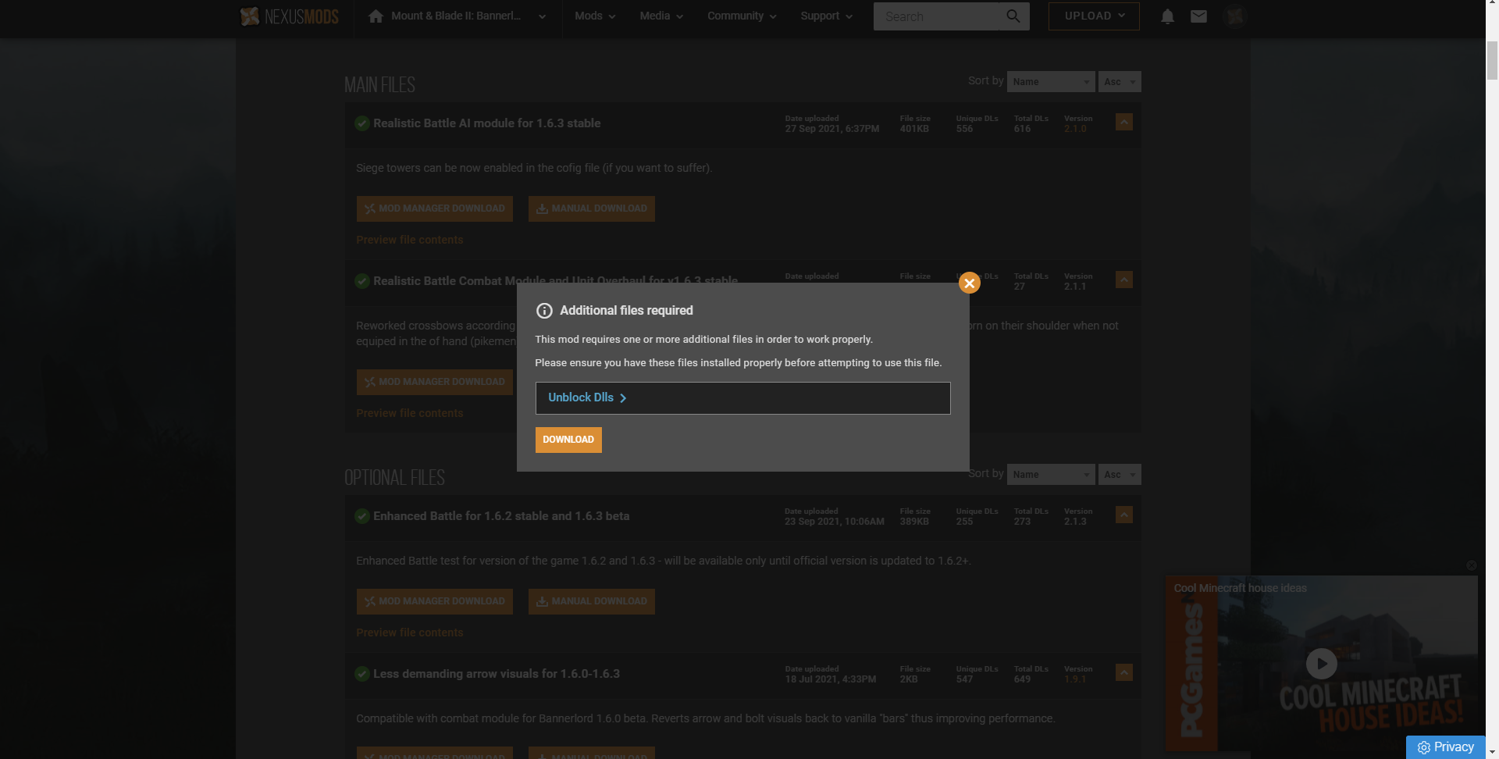Close the floating video ad

1472,565
